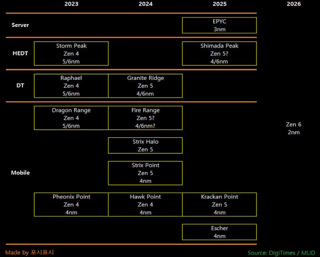This screenshot has height=257, width=320.
Task: Select the Pheonix Point box
Action: coord(71,205)
